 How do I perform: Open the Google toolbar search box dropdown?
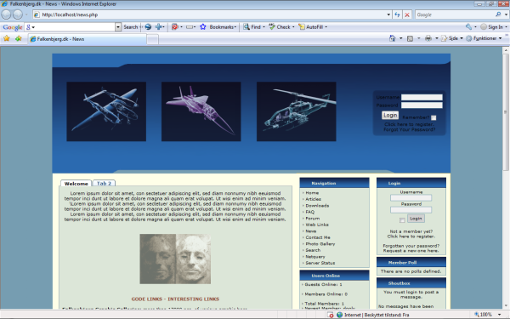point(118,27)
